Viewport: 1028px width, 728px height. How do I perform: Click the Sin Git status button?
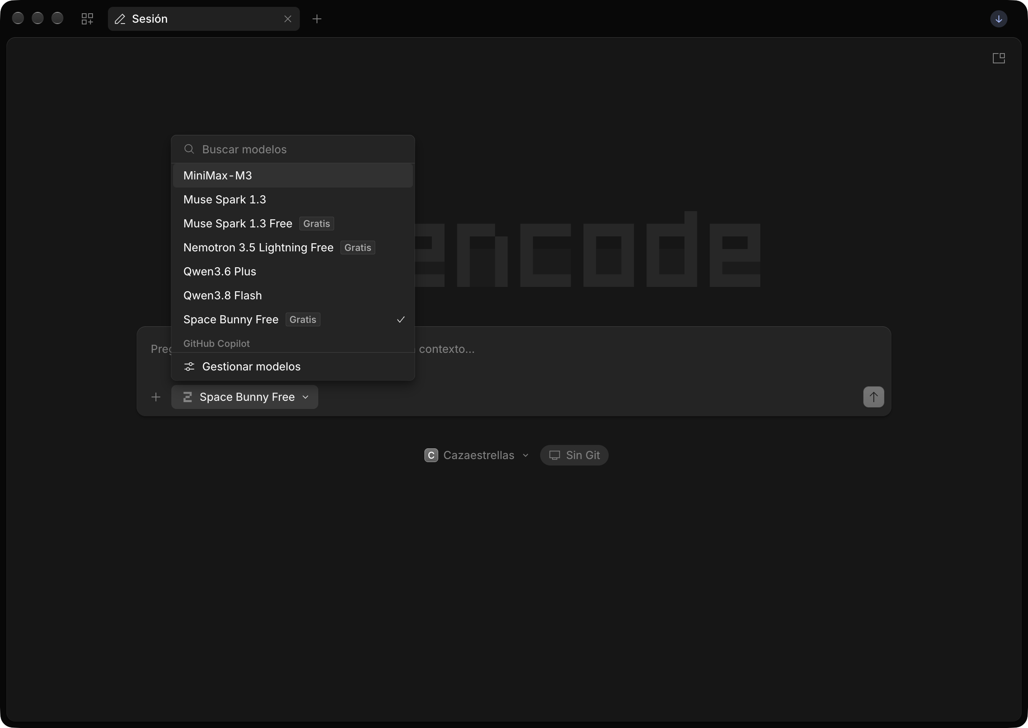point(574,456)
